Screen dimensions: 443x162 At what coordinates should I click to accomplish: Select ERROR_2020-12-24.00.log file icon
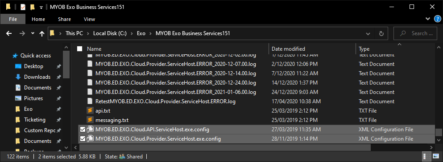(x=90, y=82)
